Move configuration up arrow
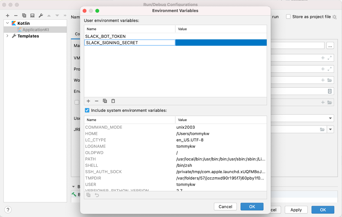The width and height of the screenshot is (342, 217). coord(49,15)
